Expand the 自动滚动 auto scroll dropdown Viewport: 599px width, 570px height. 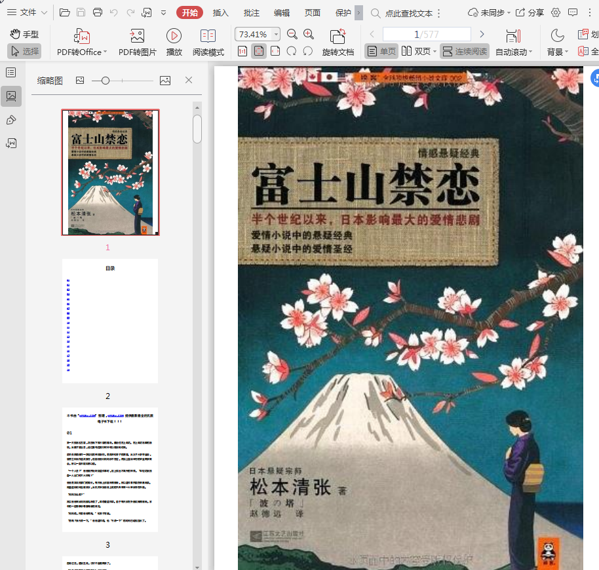(530, 52)
